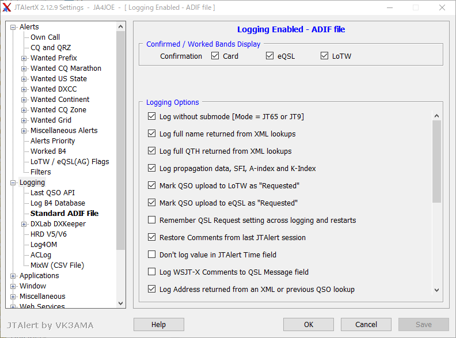
Task: Collapse the Logging tree node
Action: (x=13, y=183)
